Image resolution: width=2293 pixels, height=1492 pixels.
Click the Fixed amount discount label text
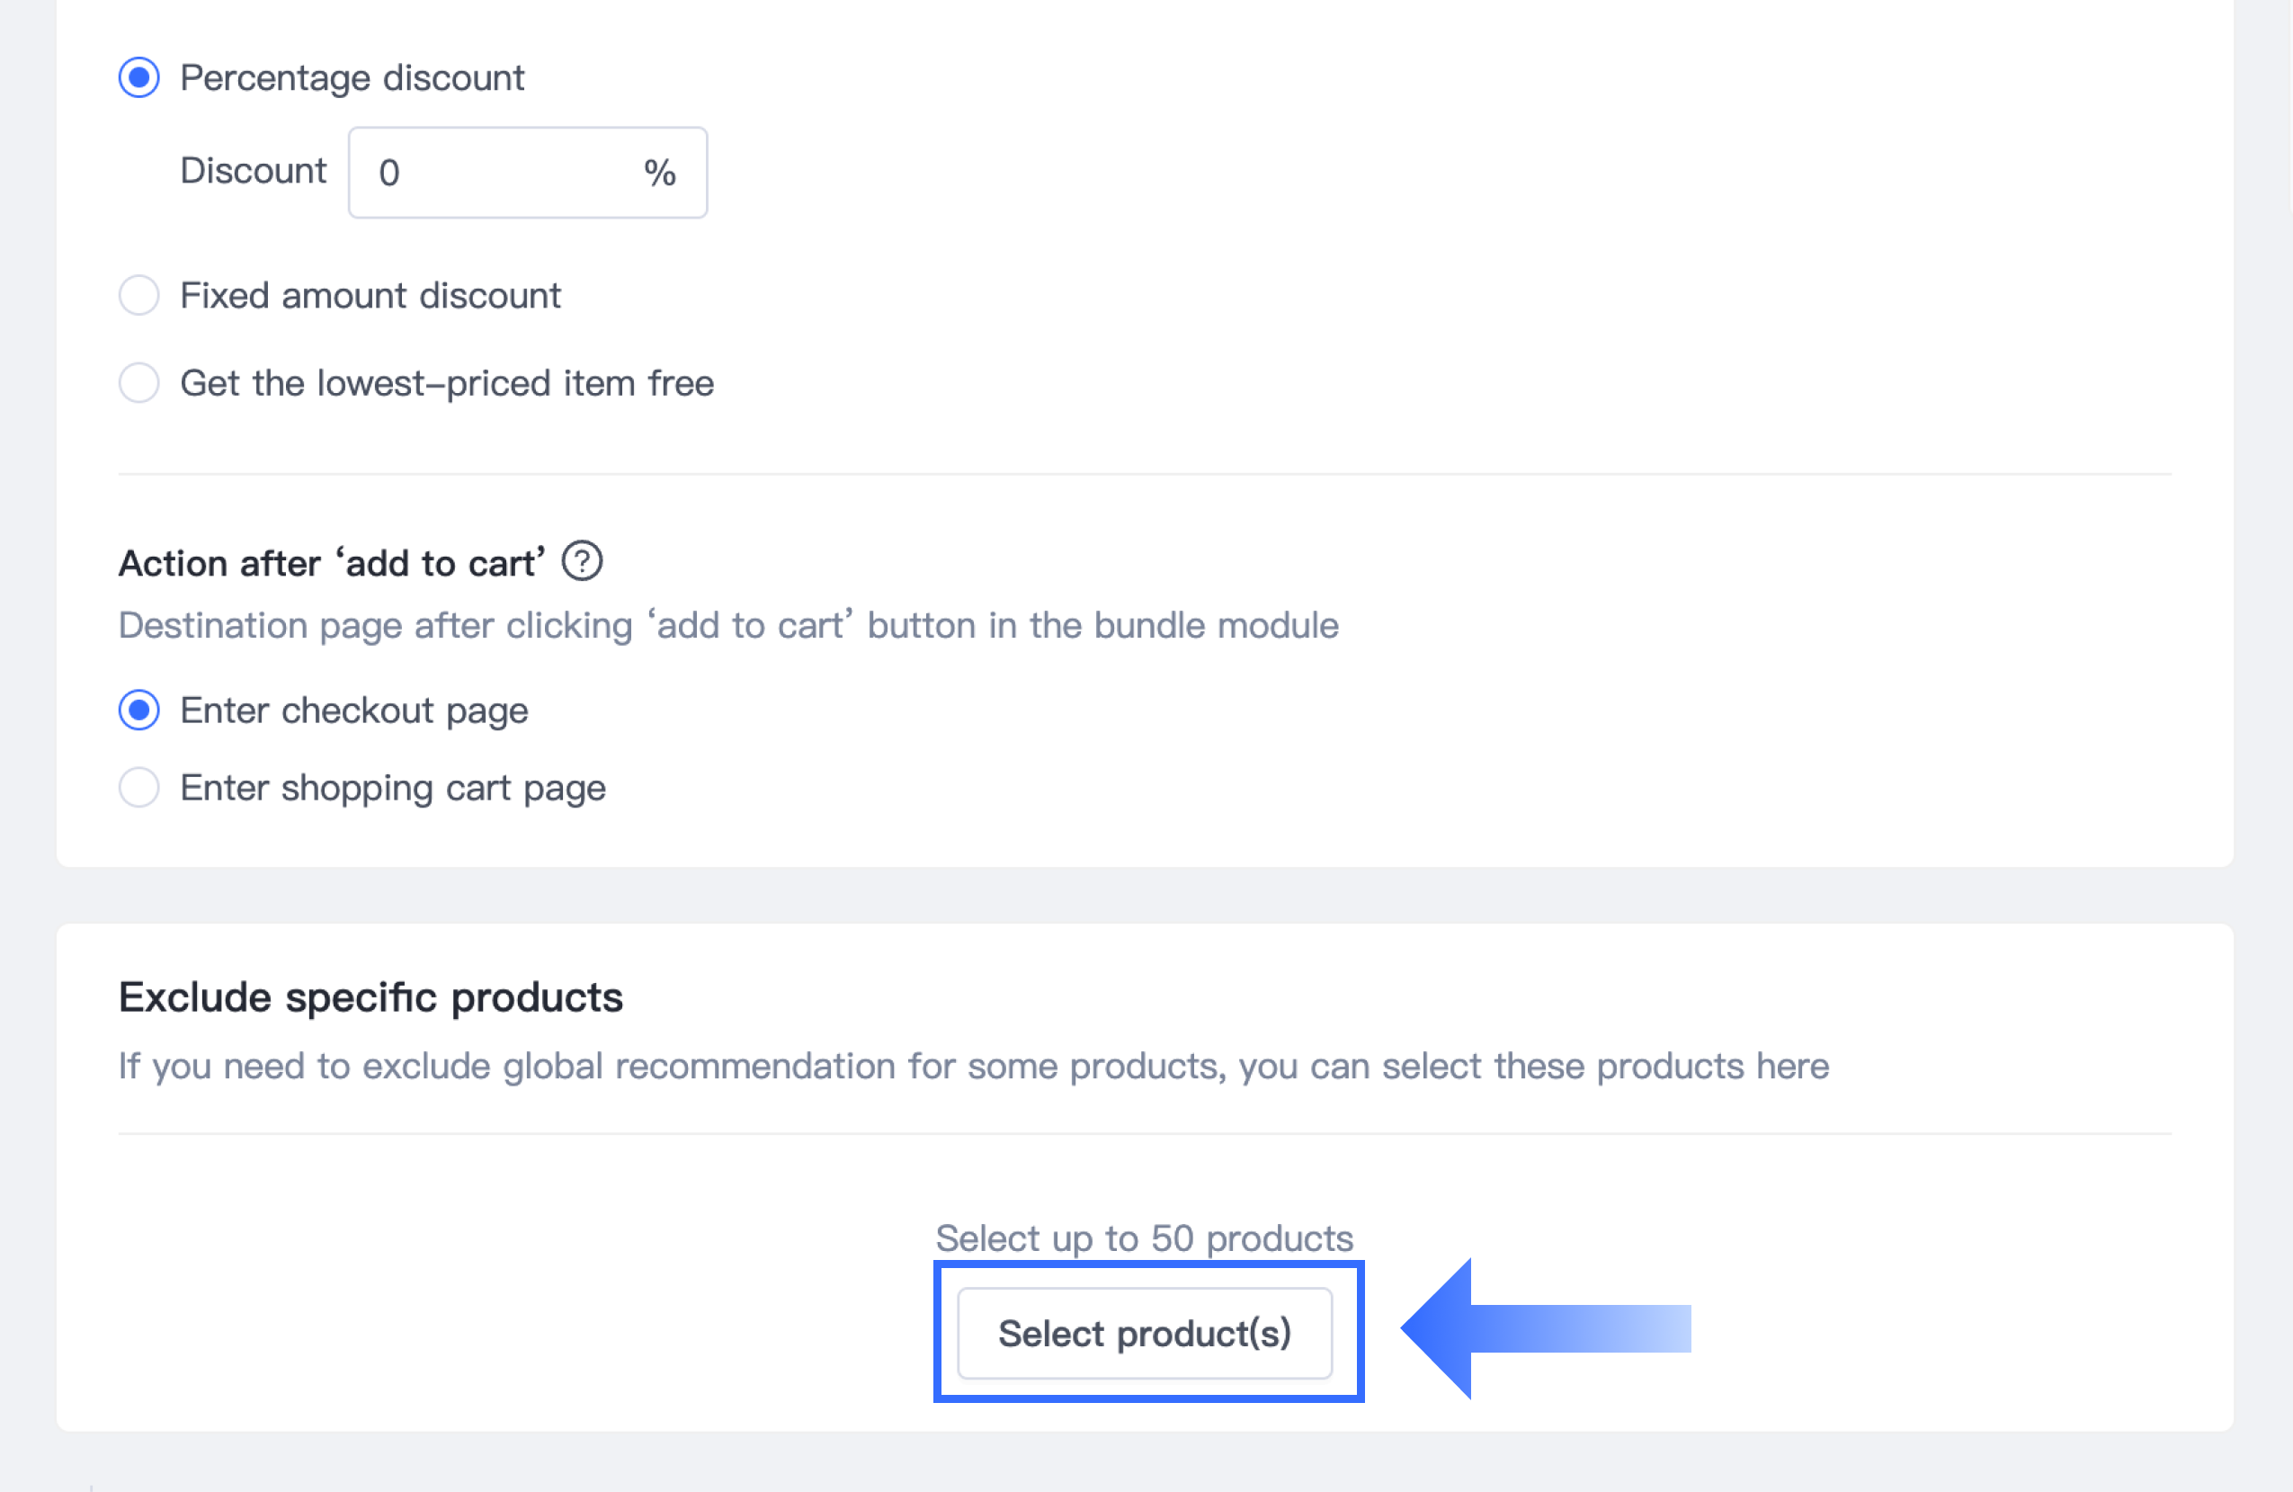[370, 295]
